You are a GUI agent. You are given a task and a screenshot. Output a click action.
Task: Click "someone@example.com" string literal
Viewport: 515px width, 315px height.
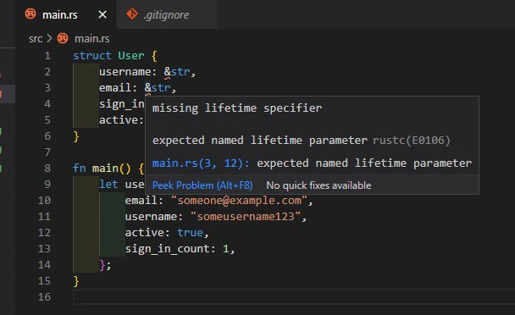[239, 201]
